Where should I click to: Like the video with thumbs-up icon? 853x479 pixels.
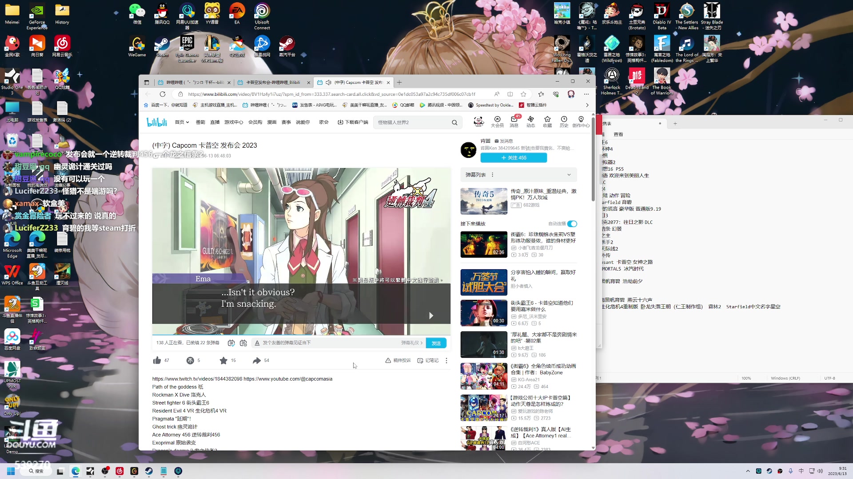point(157,361)
